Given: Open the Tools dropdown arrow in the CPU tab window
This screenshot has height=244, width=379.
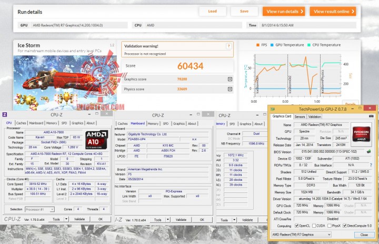Looking at the screenshot, I should (x=66, y=219).
